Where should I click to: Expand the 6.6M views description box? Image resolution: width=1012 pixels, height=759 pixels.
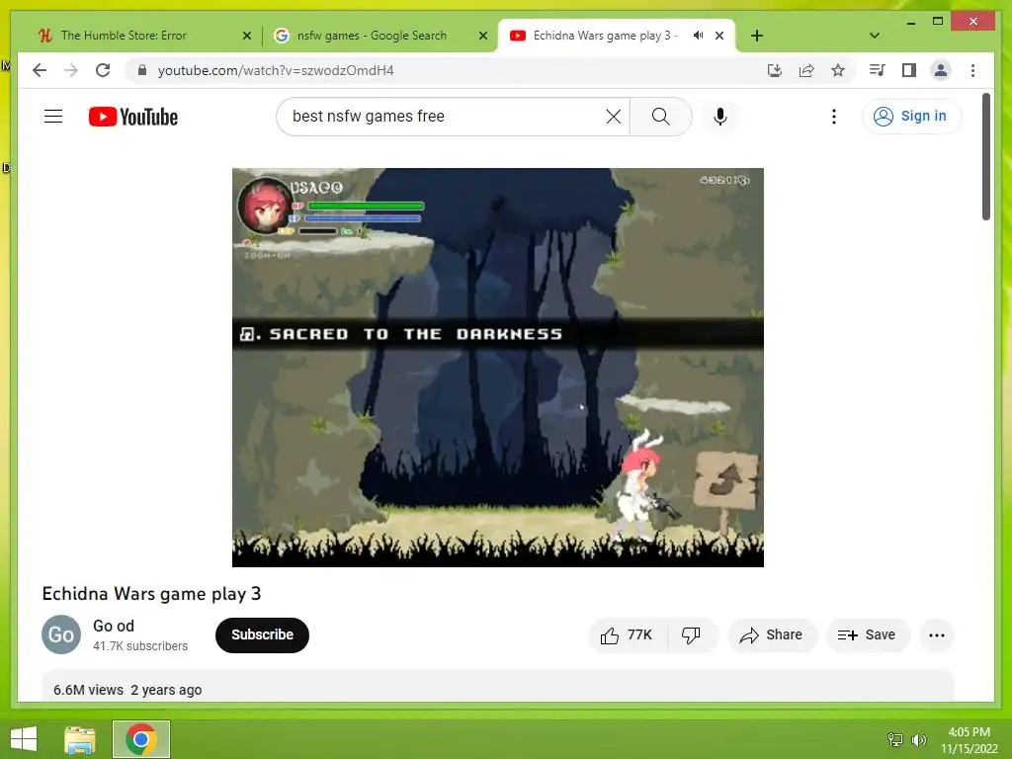[498, 686]
